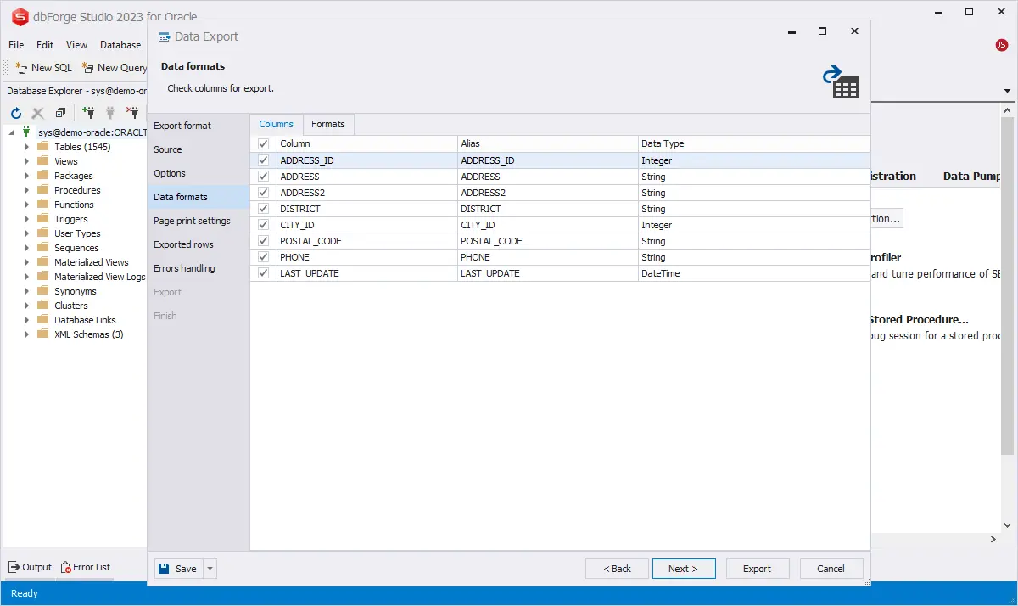Open the Save button dropdown arrow

tap(210, 569)
